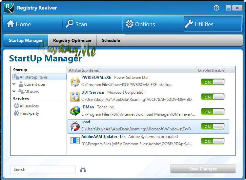Expand the Current user chevron
The height and width of the screenshot is (180, 246).
point(14,84)
